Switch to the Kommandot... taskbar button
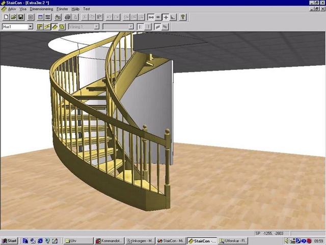The width and height of the screenshot is (326, 245). point(109,241)
